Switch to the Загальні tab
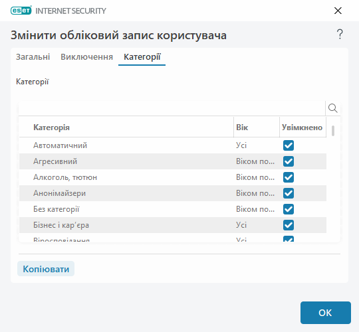Viewport: 359px width, 332px height. tap(33, 56)
